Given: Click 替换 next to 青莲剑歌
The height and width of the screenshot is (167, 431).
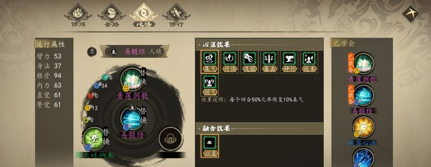Looking at the screenshot, I should [143, 77].
